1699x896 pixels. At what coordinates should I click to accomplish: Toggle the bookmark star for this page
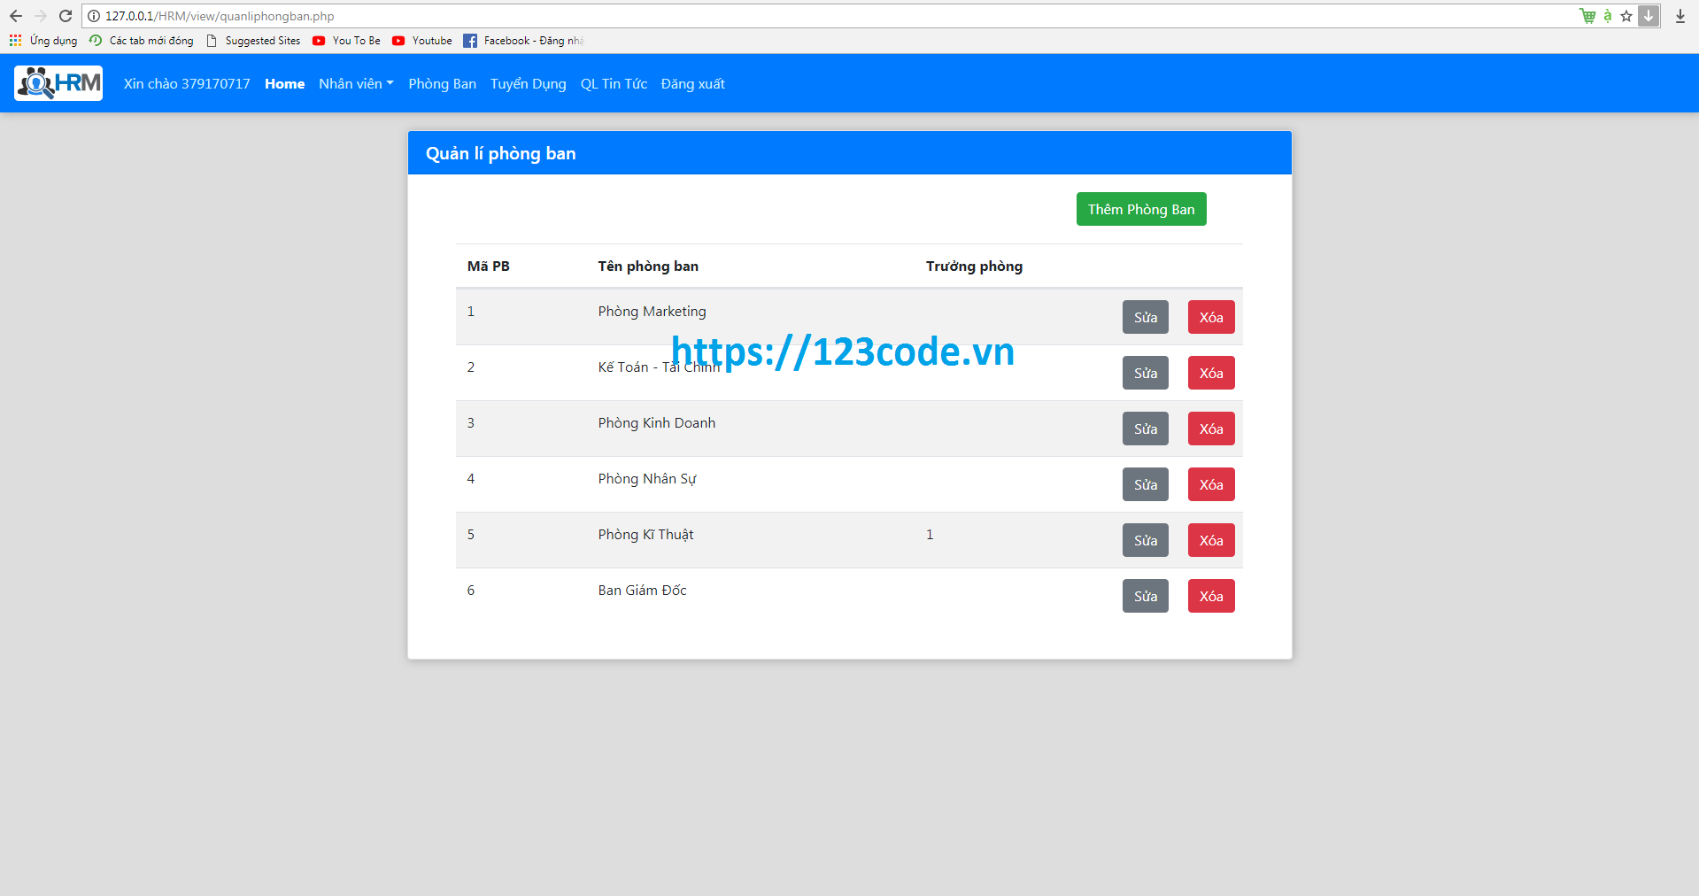pos(1626,16)
